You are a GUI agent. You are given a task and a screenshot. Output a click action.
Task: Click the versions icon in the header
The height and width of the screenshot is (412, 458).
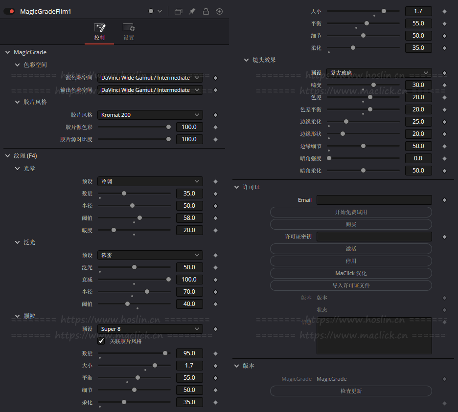point(178,11)
